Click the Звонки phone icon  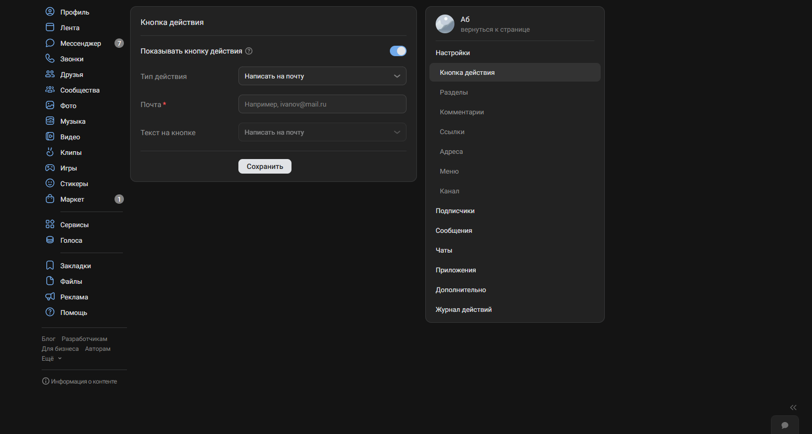tap(50, 58)
